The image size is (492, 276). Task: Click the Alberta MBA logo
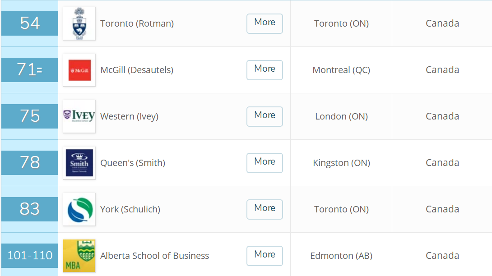(79, 256)
